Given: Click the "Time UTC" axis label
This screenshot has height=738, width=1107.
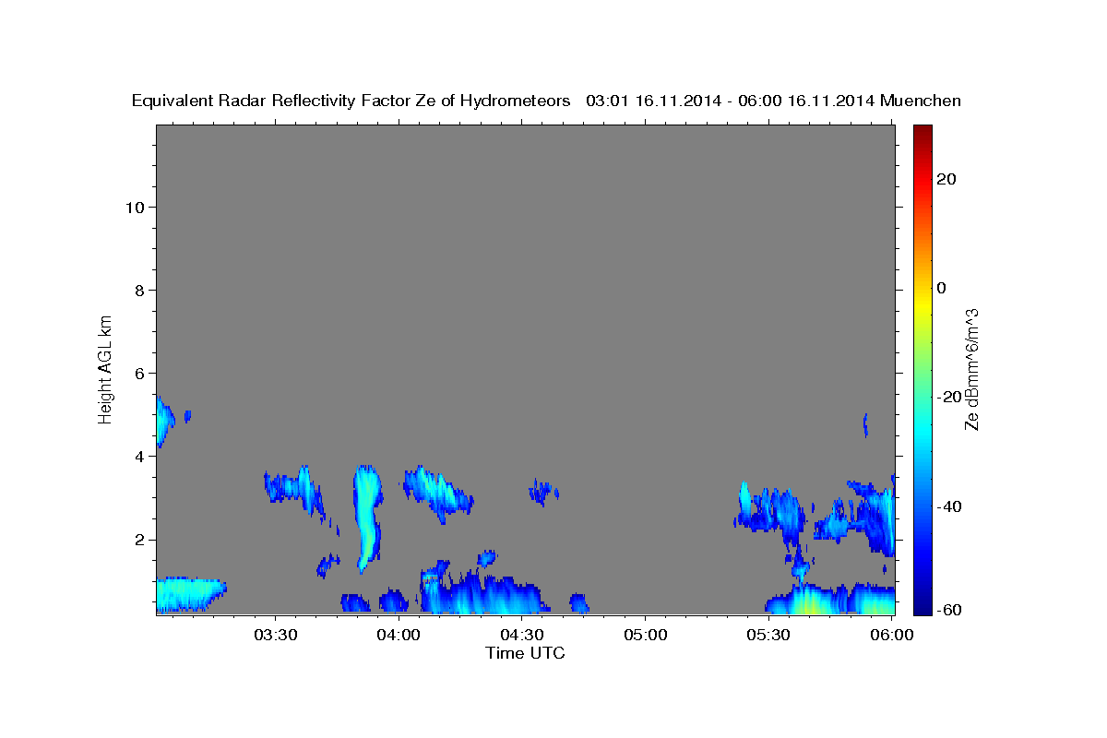Looking at the screenshot, I should [525, 653].
